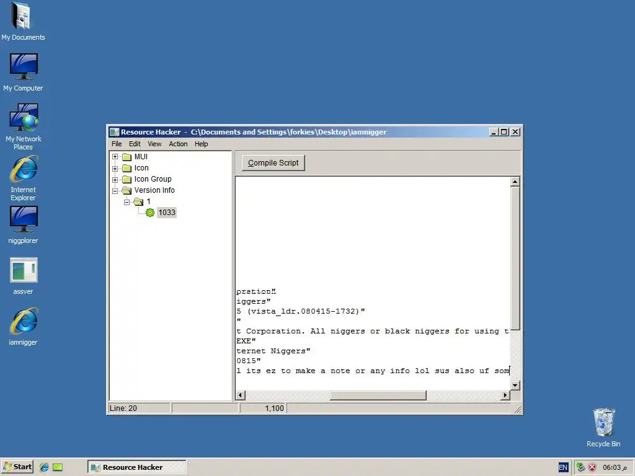Click the Version Info open folder icon
The height and width of the screenshot is (476, 635).
(127, 190)
